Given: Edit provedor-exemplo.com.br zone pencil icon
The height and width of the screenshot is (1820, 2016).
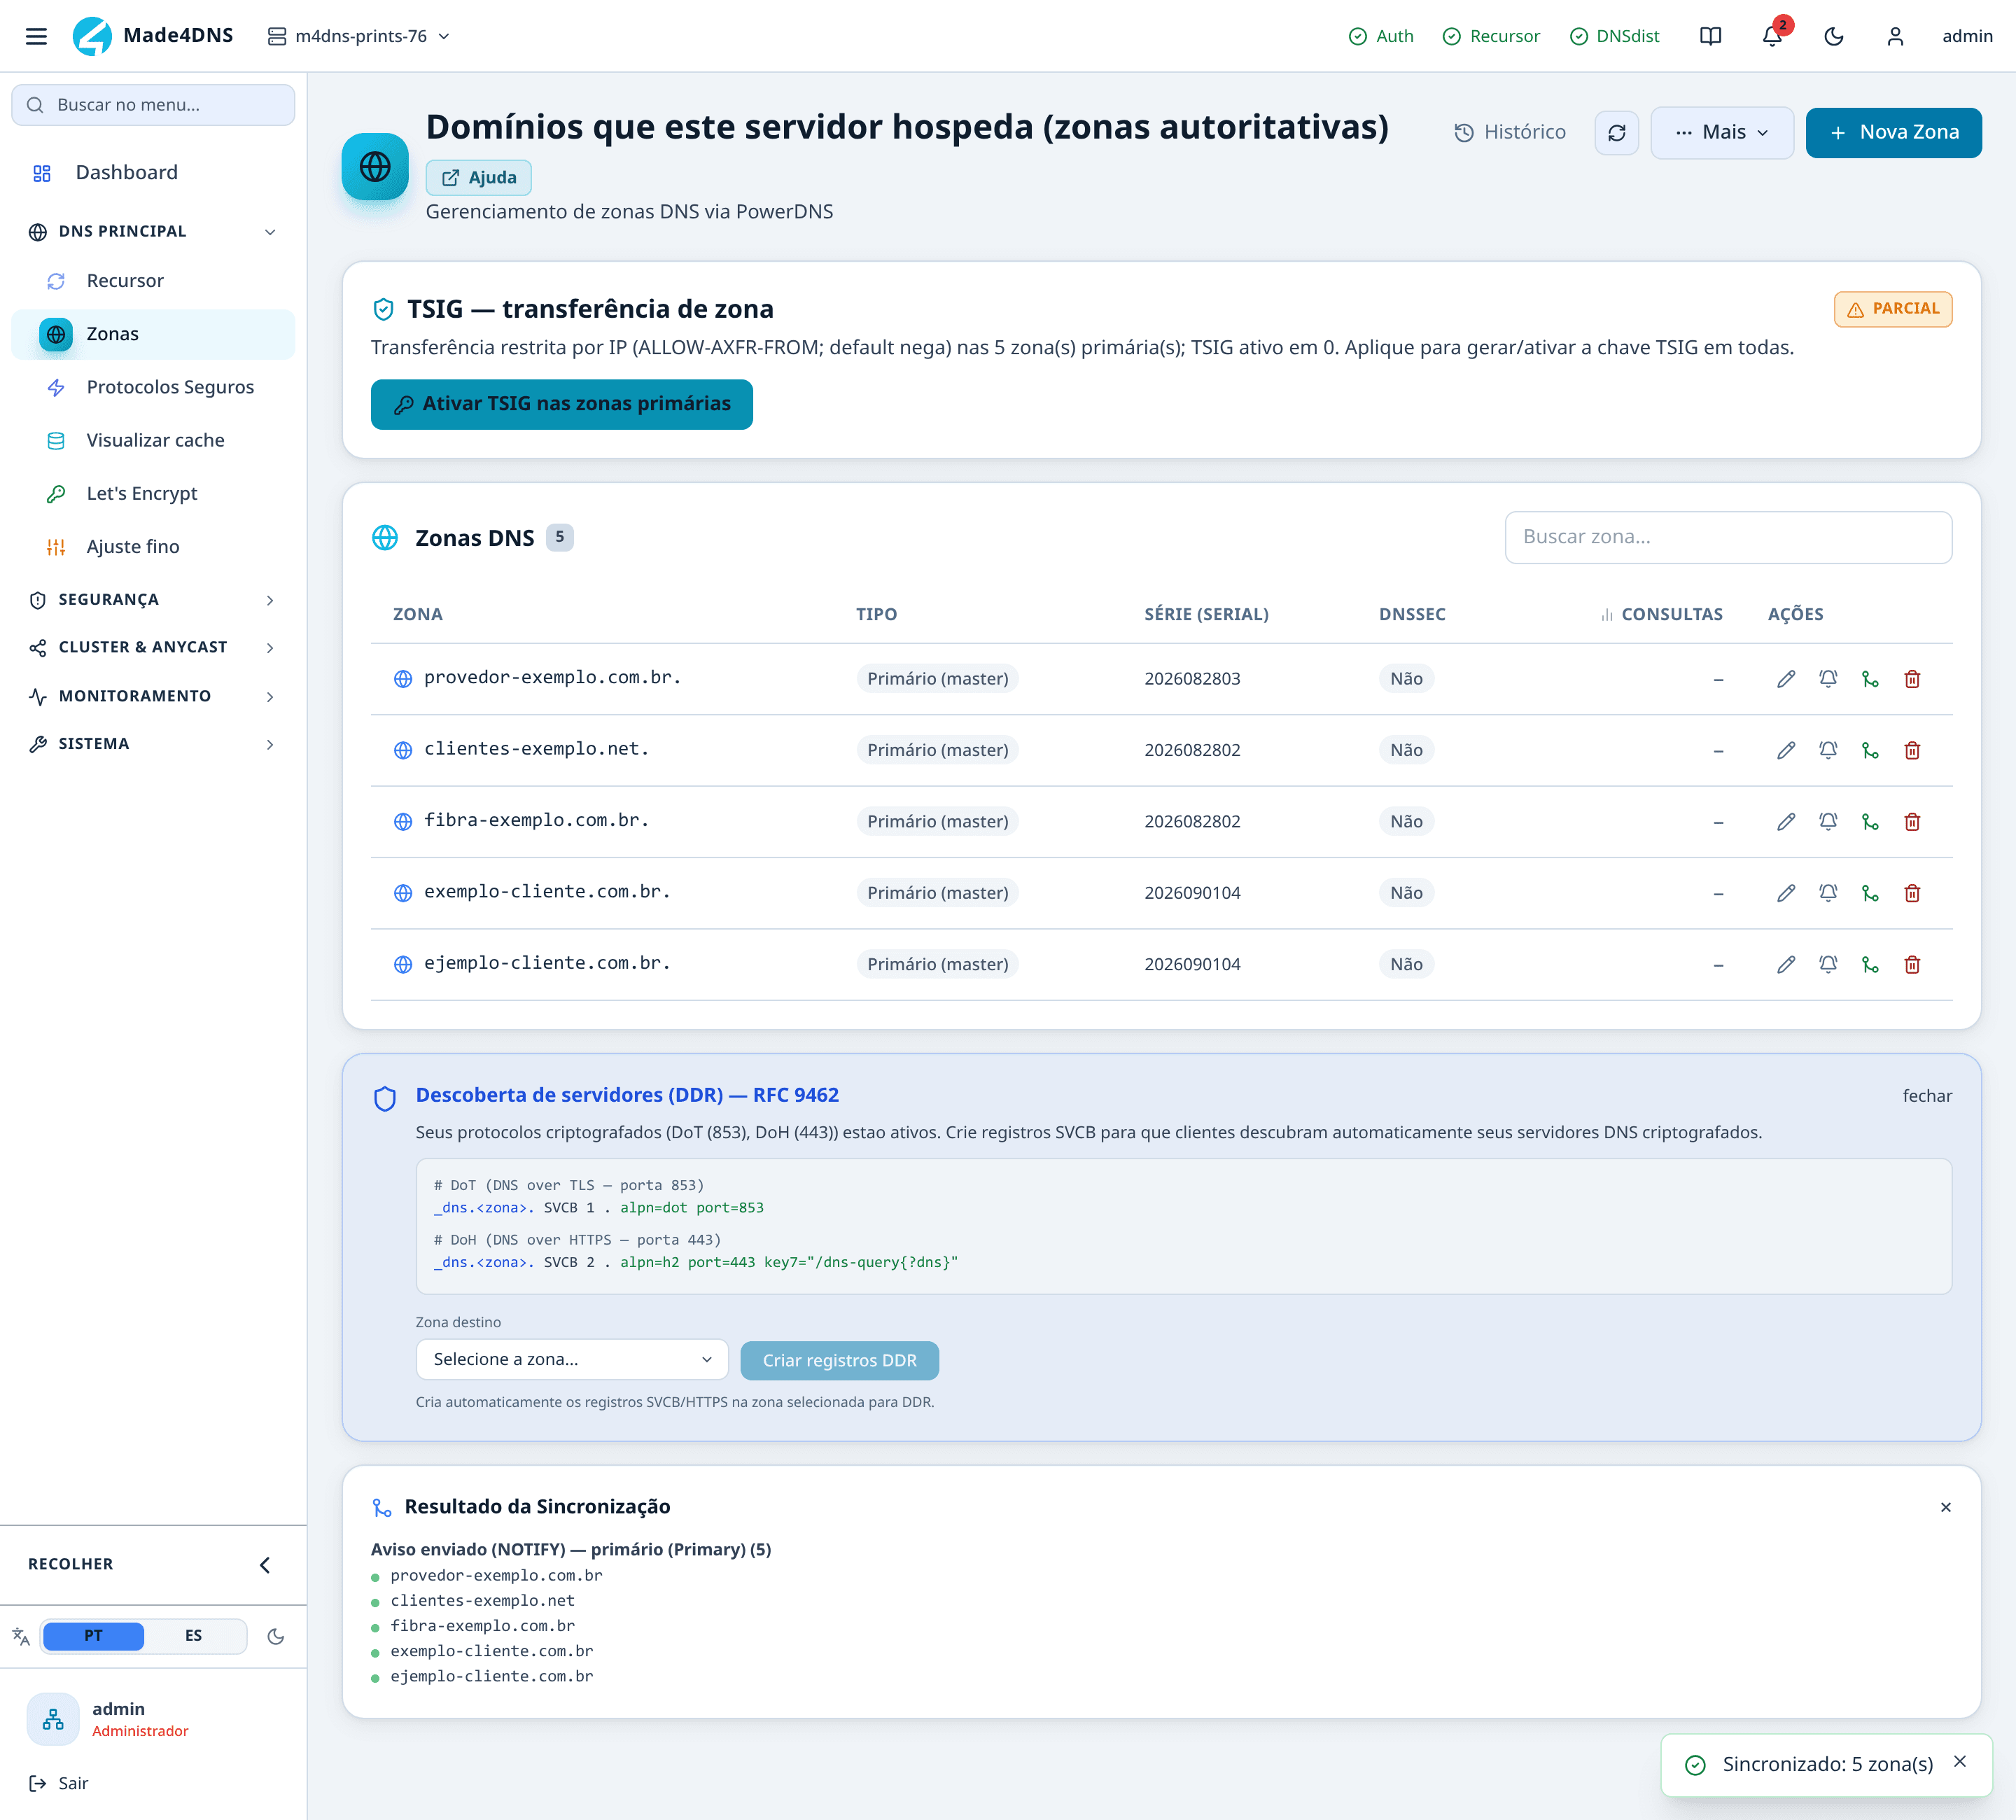Looking at the screenshot, I should click(x=1786, y=679).
